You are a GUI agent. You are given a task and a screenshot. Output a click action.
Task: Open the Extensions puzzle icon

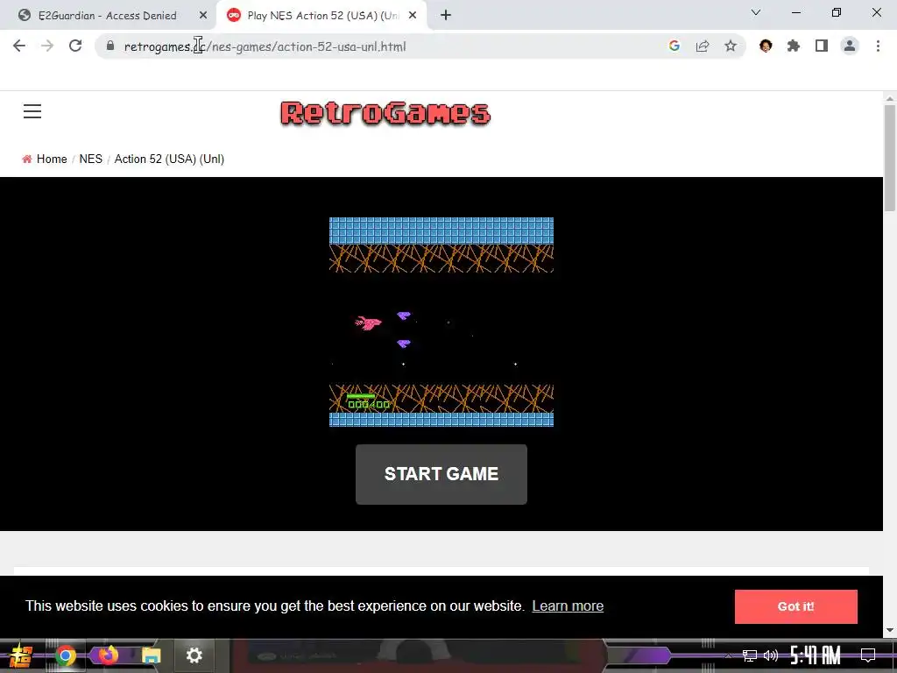click(794, 46)
